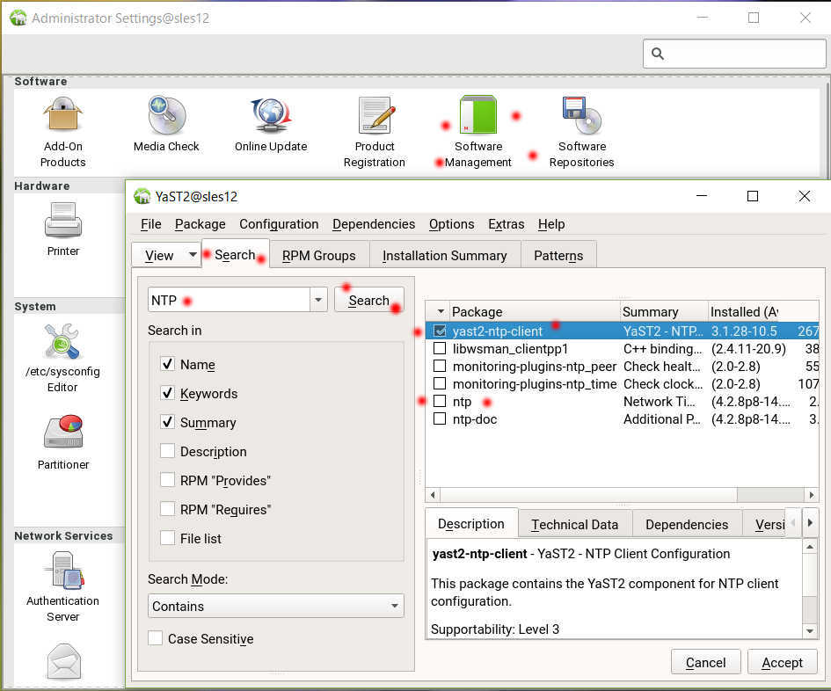Open Add-On Products module
Image resolution: width=831 pixels, height=691 pixels.
pyautogui.click(x=62, y=133)
